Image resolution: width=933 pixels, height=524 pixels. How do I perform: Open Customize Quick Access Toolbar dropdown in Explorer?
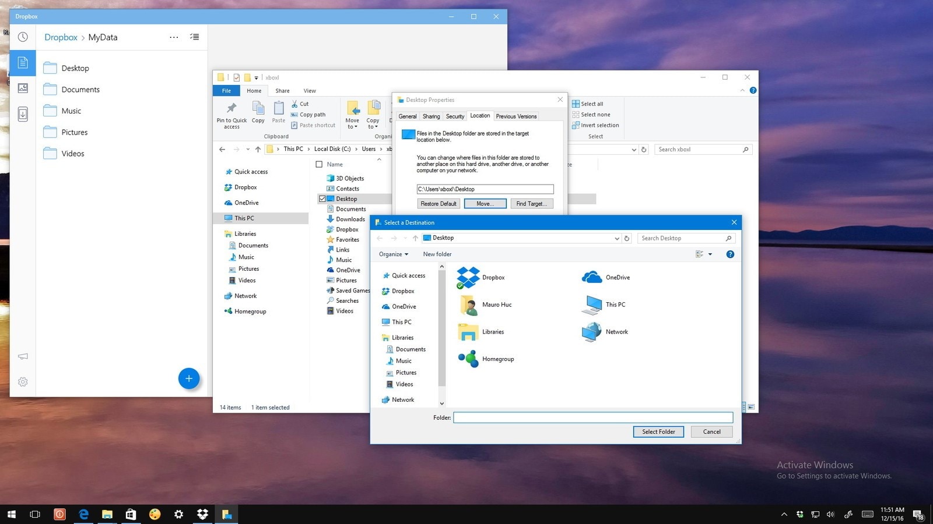click(256, 77)
